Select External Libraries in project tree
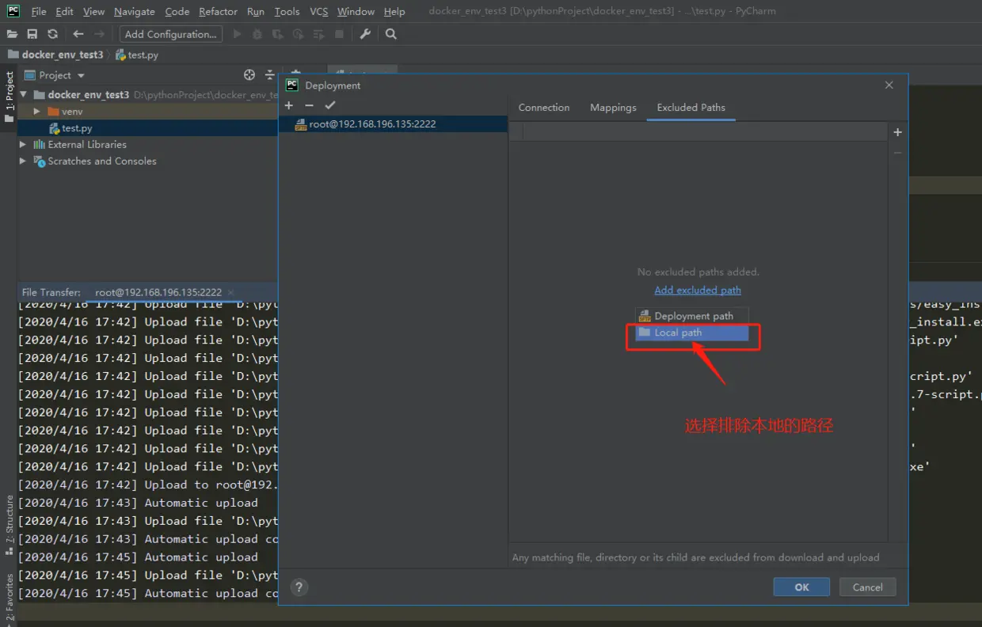The image size is (982, 627). [x=87, y=144]
